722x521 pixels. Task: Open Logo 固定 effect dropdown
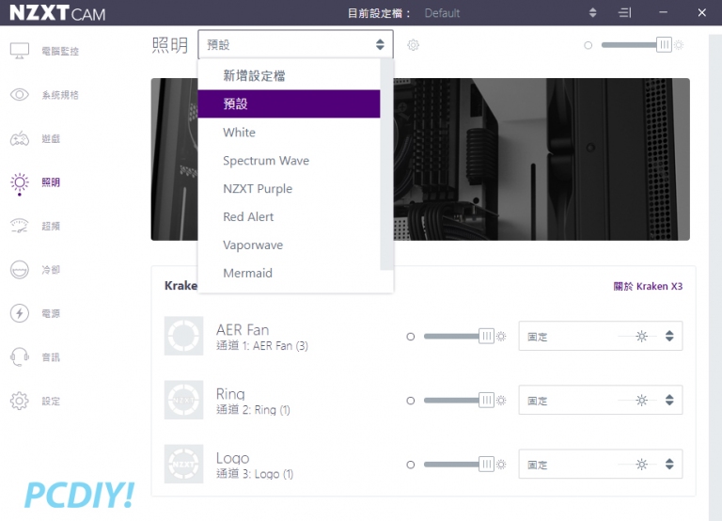click(x=601, y=465)
